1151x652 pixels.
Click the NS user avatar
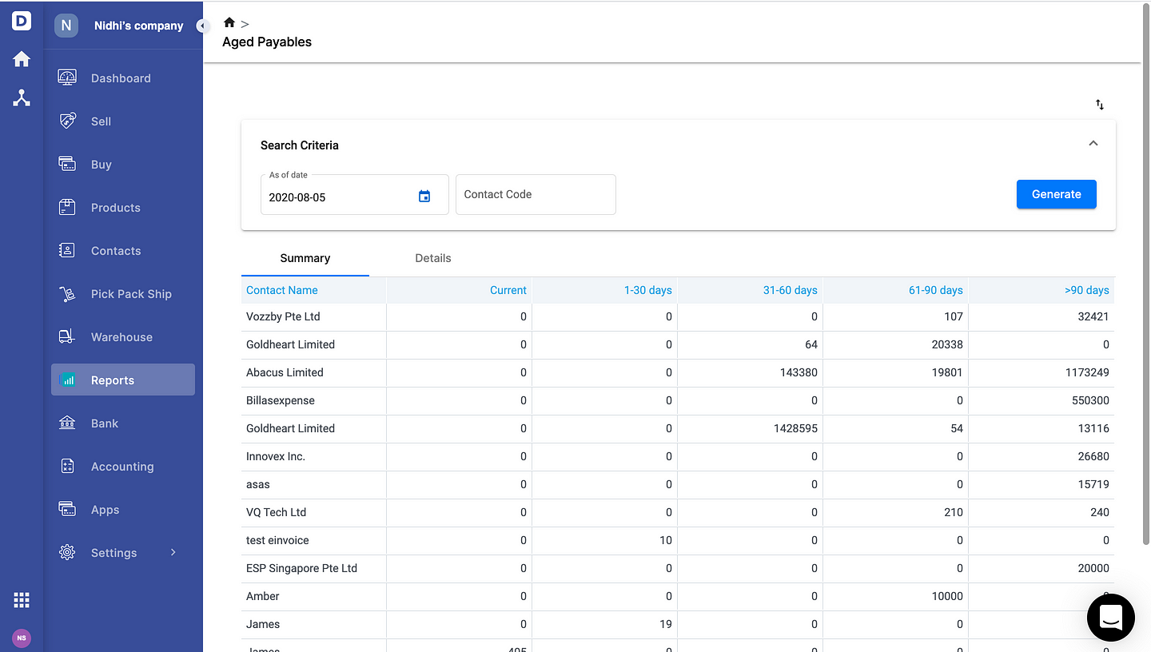(22, 638)
